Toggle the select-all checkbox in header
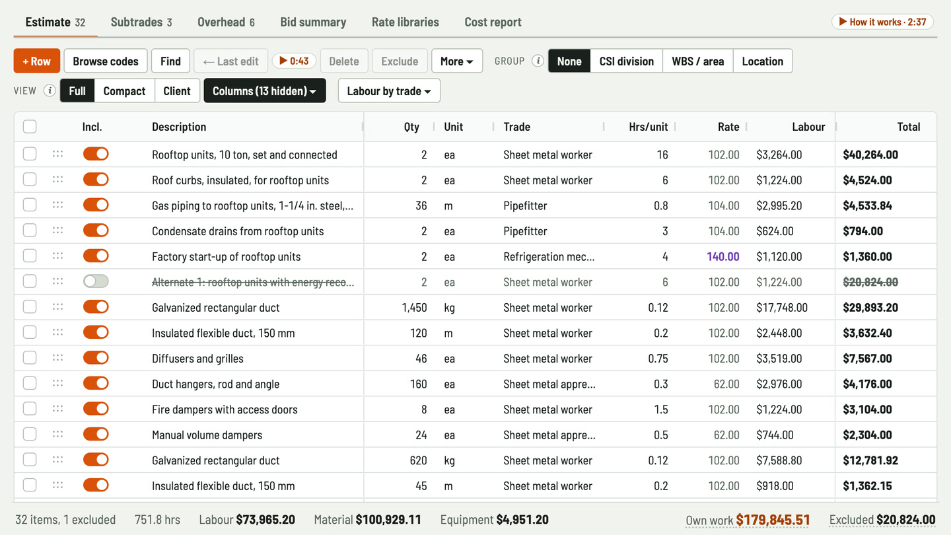 coord(30,126)
